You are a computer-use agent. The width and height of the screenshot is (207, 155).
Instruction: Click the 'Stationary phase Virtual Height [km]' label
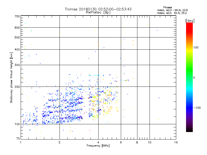pos(11,78)
